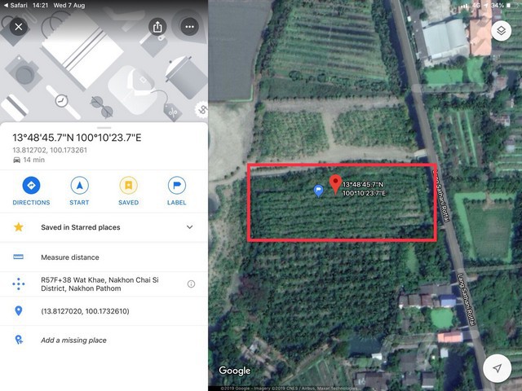The image size is (522, 391).
Task: Tap the my-location arrow button
Action: 497,368
